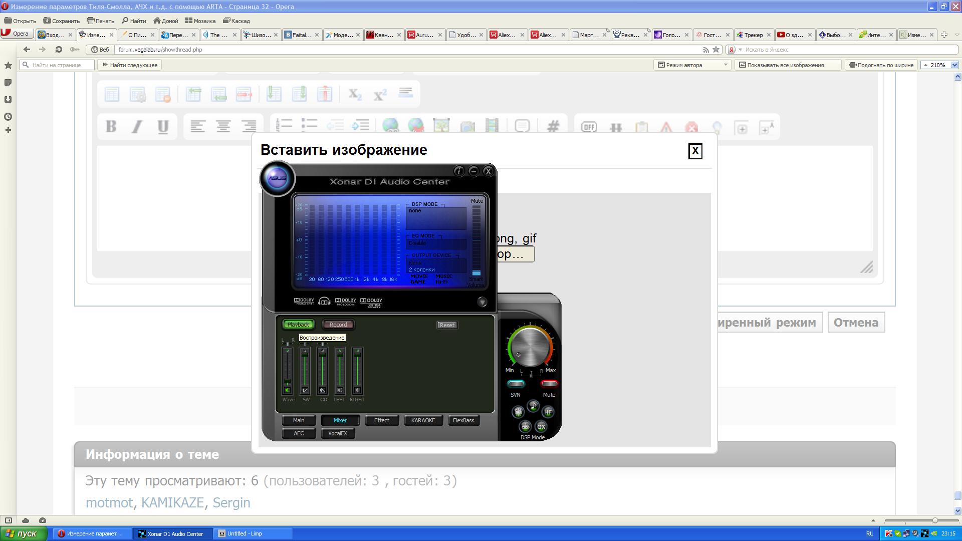Unmute the SW channel
Viewport: 962px width, 541px height.
pos(305,390)
